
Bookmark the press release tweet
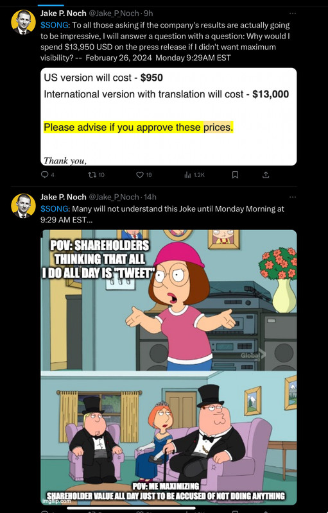click(235, 175)
